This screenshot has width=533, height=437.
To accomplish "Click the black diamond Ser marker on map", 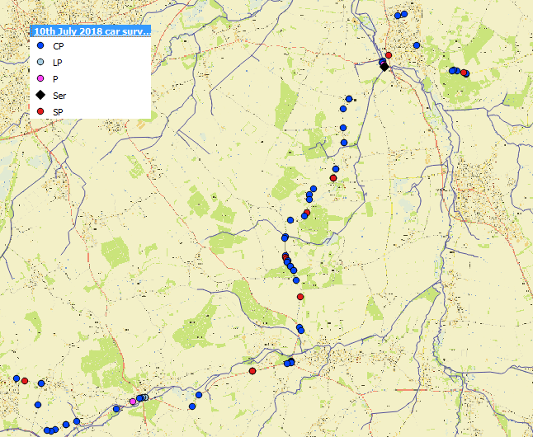I will click(384, 67).
